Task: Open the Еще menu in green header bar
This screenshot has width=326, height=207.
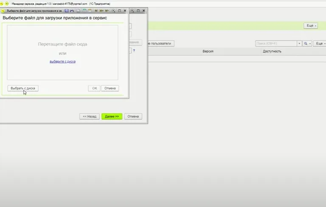Action: 310,26
